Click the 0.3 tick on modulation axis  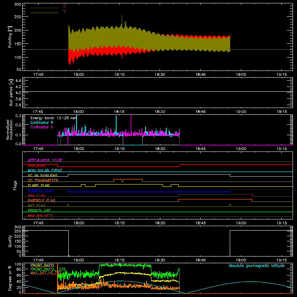click(18, 115)
